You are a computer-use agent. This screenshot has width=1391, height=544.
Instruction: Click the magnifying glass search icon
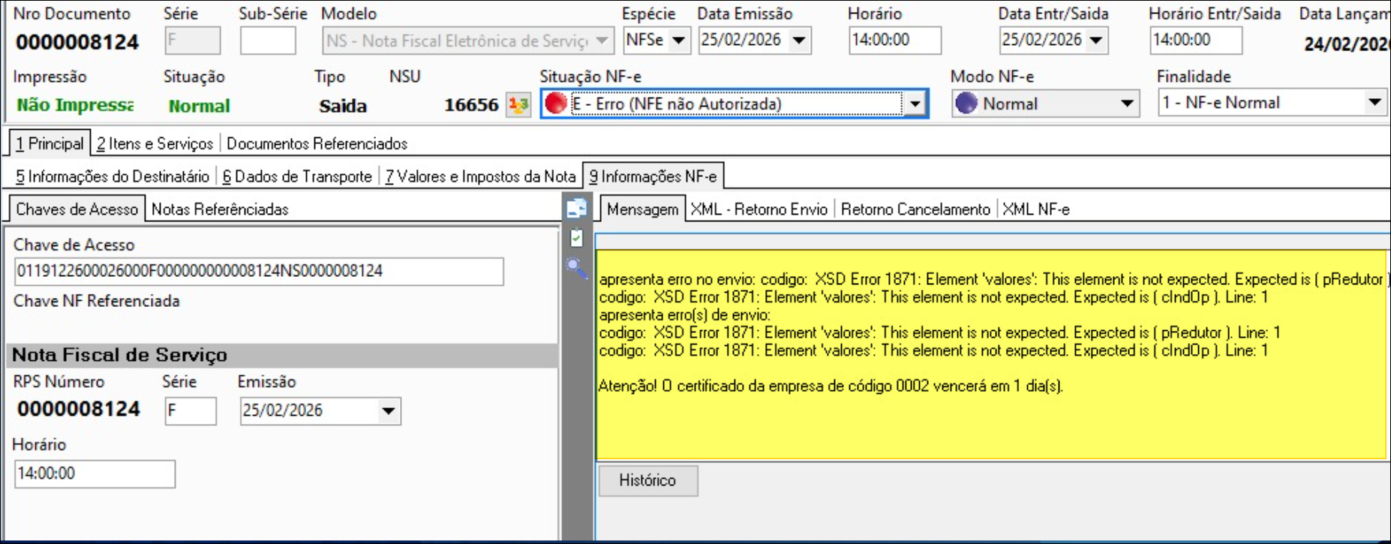point(576,268)
